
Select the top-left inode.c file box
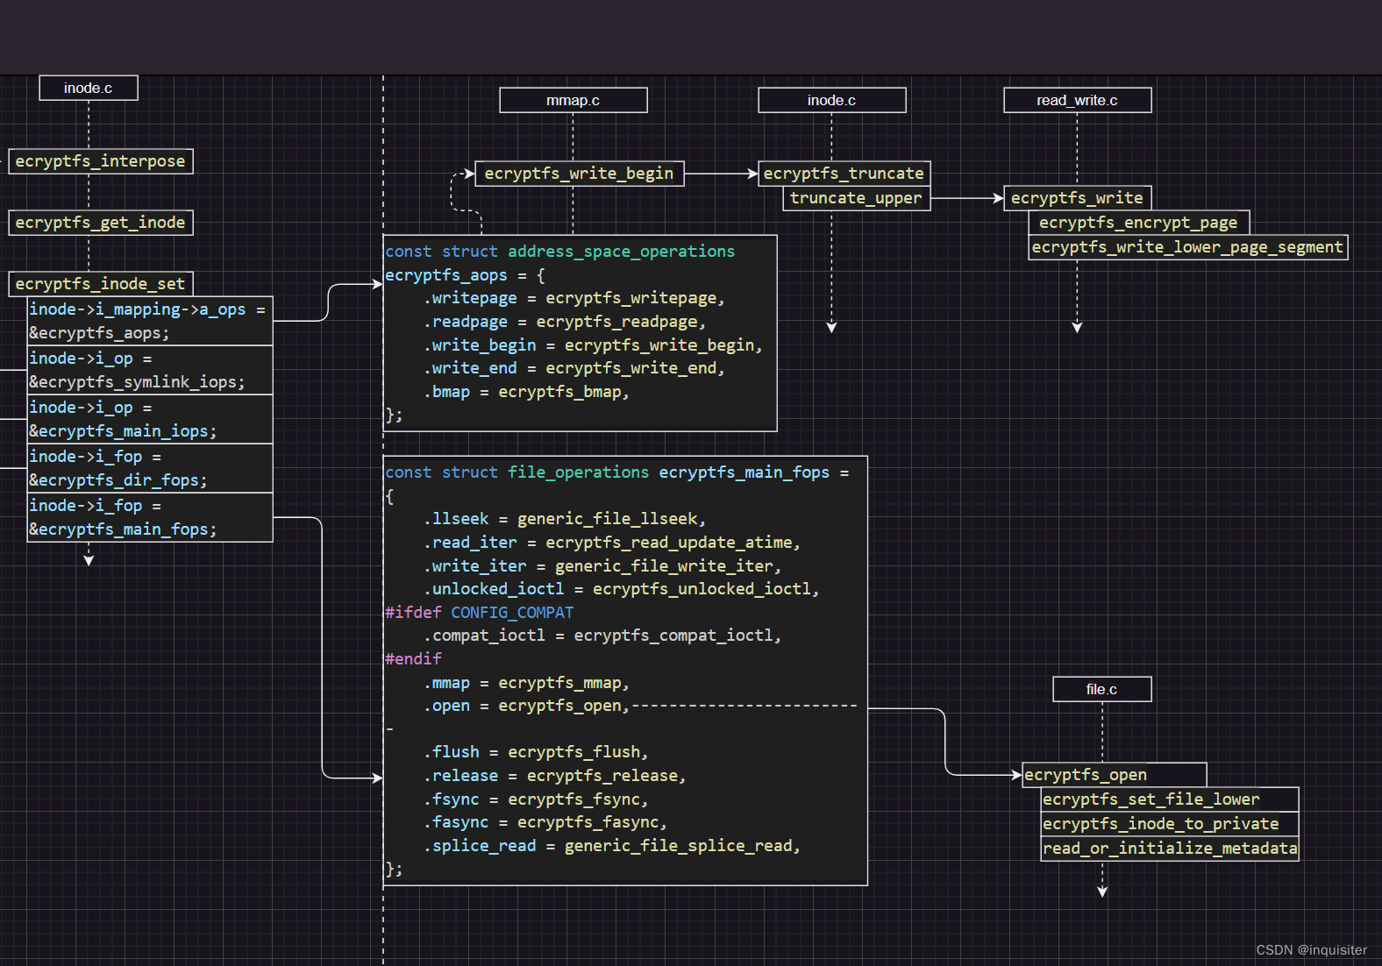tap(89, 88)
